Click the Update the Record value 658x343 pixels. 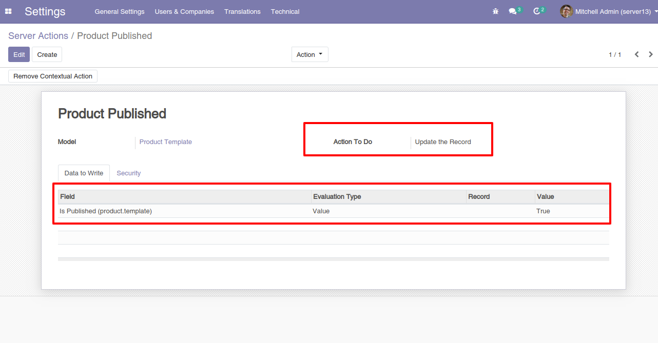(x=443, y=142)
